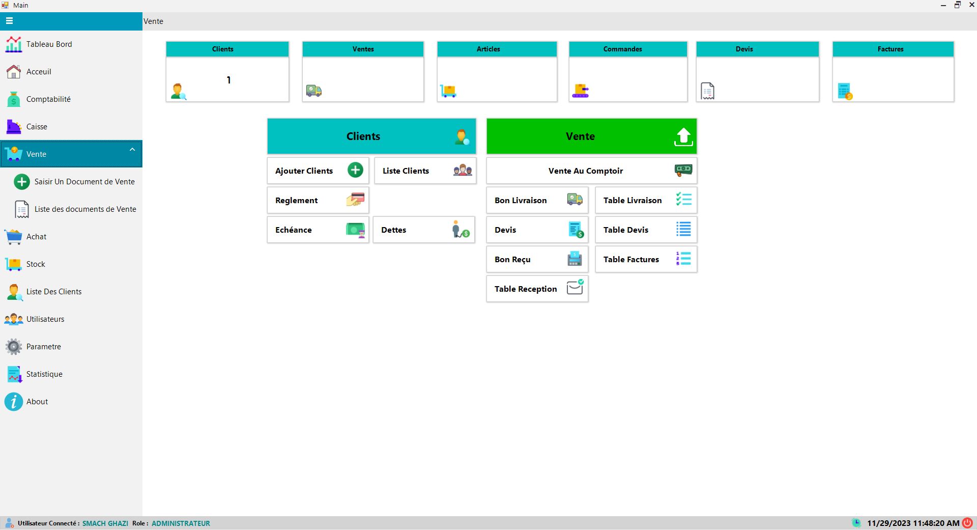Click the conveyor icon in Commandes card
Image resolution: width=977 pixels, height=530 pixels.
pyautogui.click(x=580, y=91)
